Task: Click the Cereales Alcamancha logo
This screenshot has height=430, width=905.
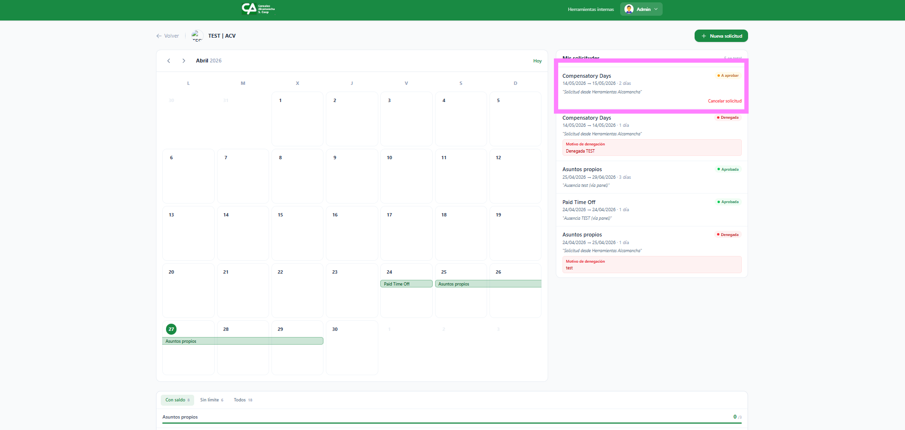Action: point(258,9)
